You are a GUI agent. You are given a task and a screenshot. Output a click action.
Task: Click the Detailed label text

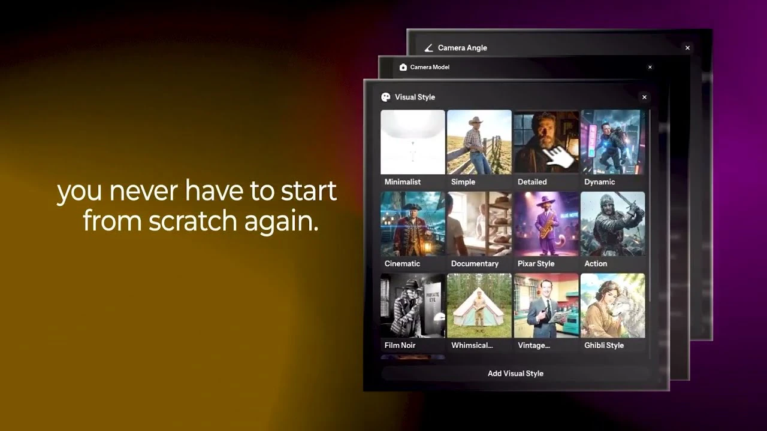pos(532,182)
